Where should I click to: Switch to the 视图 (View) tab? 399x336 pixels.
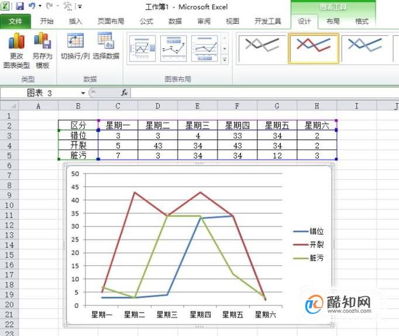[233, 22]
